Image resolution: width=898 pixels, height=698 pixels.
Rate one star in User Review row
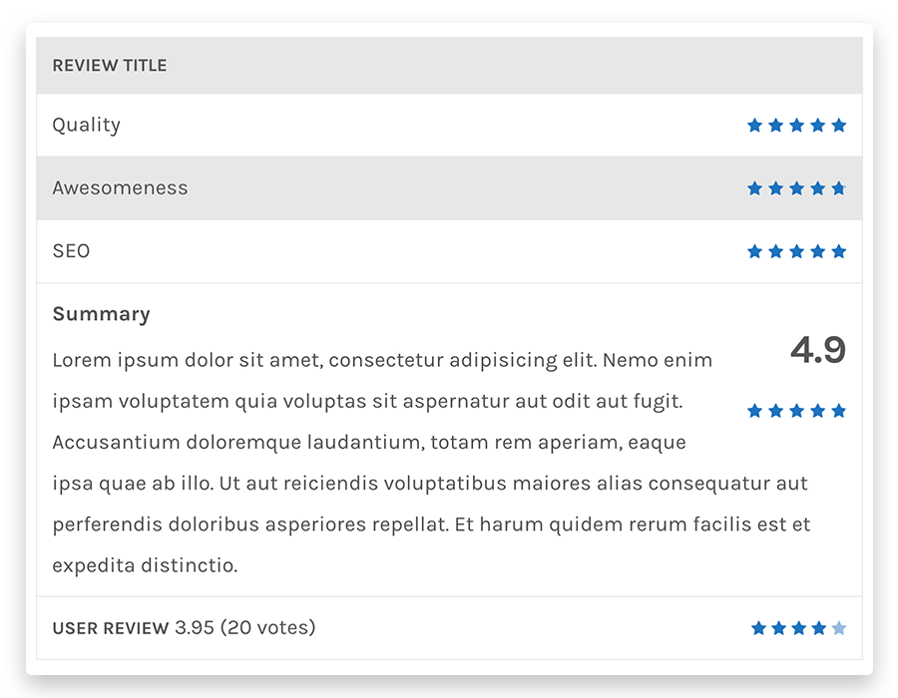[x=759, y=628]
